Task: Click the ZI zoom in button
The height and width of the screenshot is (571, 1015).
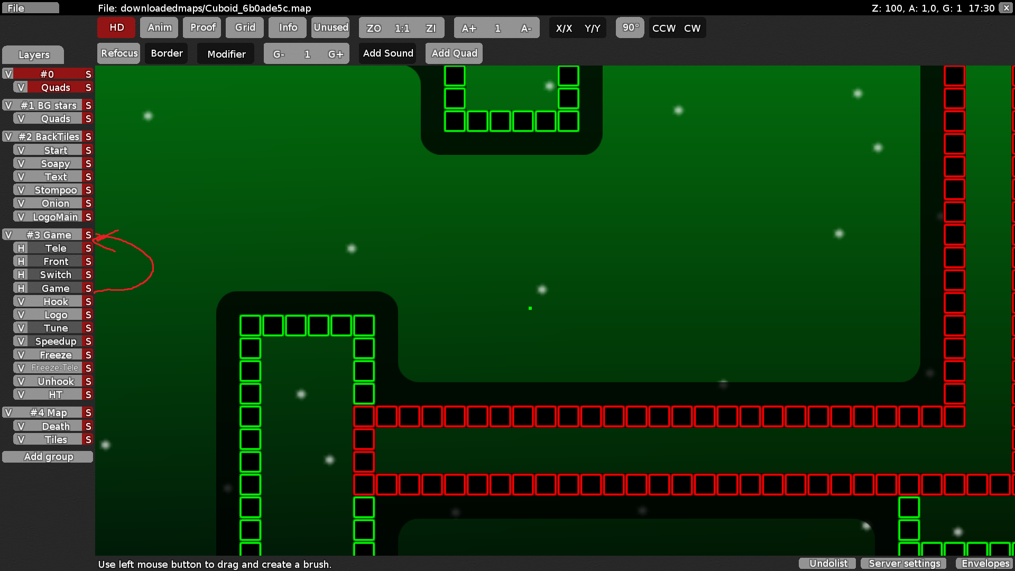Action: pyautogui.click(x=431, y=28)
